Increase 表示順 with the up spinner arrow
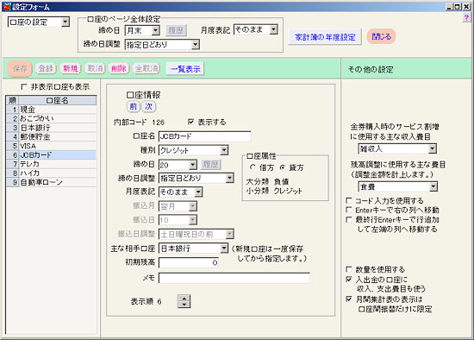 [x=184, y=298]
